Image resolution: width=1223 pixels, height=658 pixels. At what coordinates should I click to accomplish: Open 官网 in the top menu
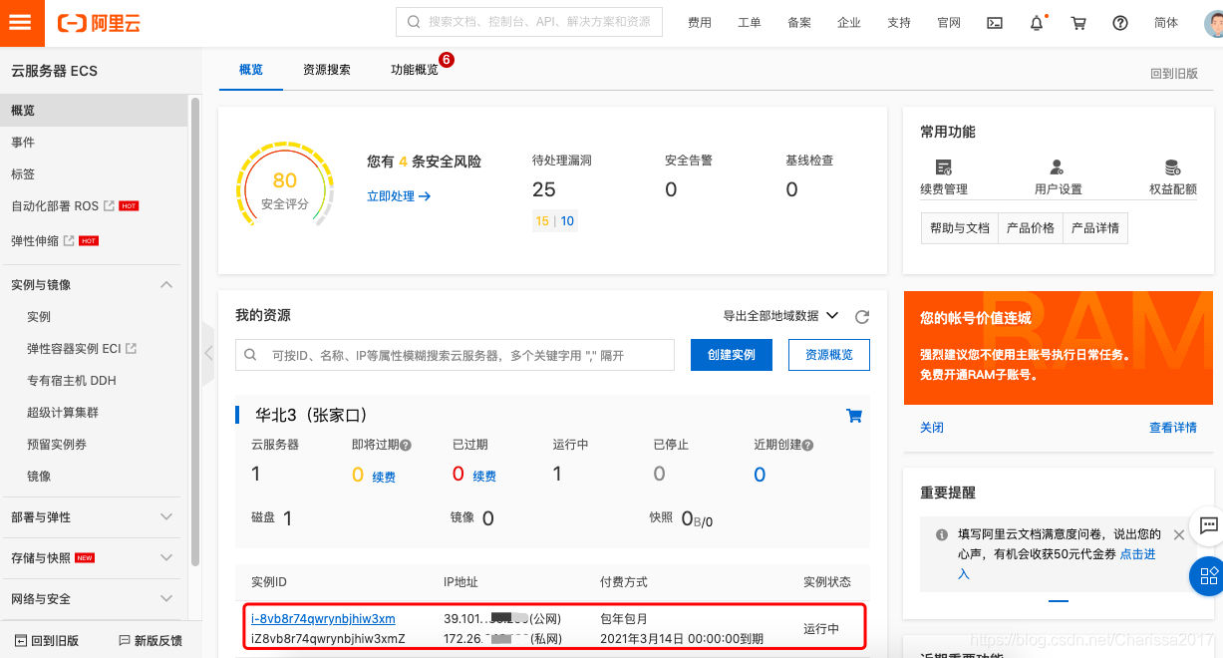949,23
